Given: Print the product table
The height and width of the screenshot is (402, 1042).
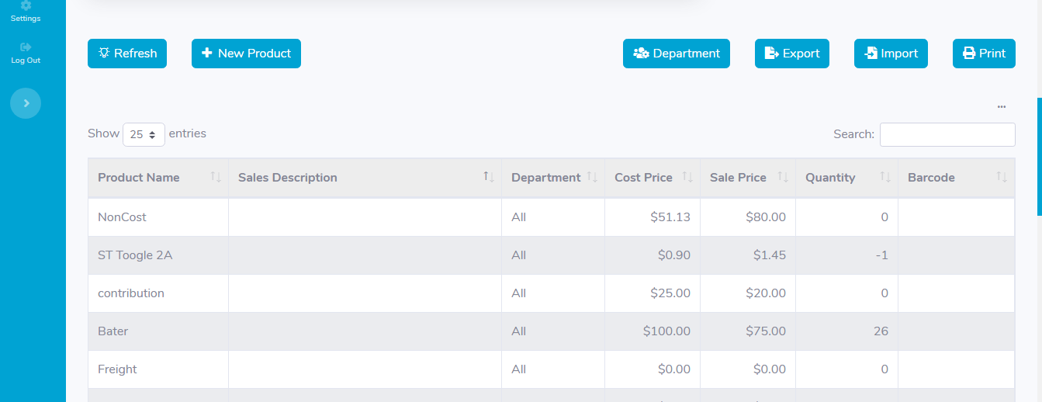Looking at the screenshot, I should pos(984,54).
